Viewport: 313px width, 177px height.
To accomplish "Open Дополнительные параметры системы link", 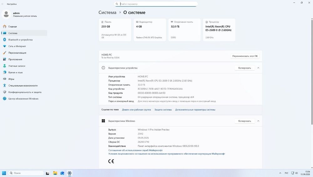I will pos(195,110).
